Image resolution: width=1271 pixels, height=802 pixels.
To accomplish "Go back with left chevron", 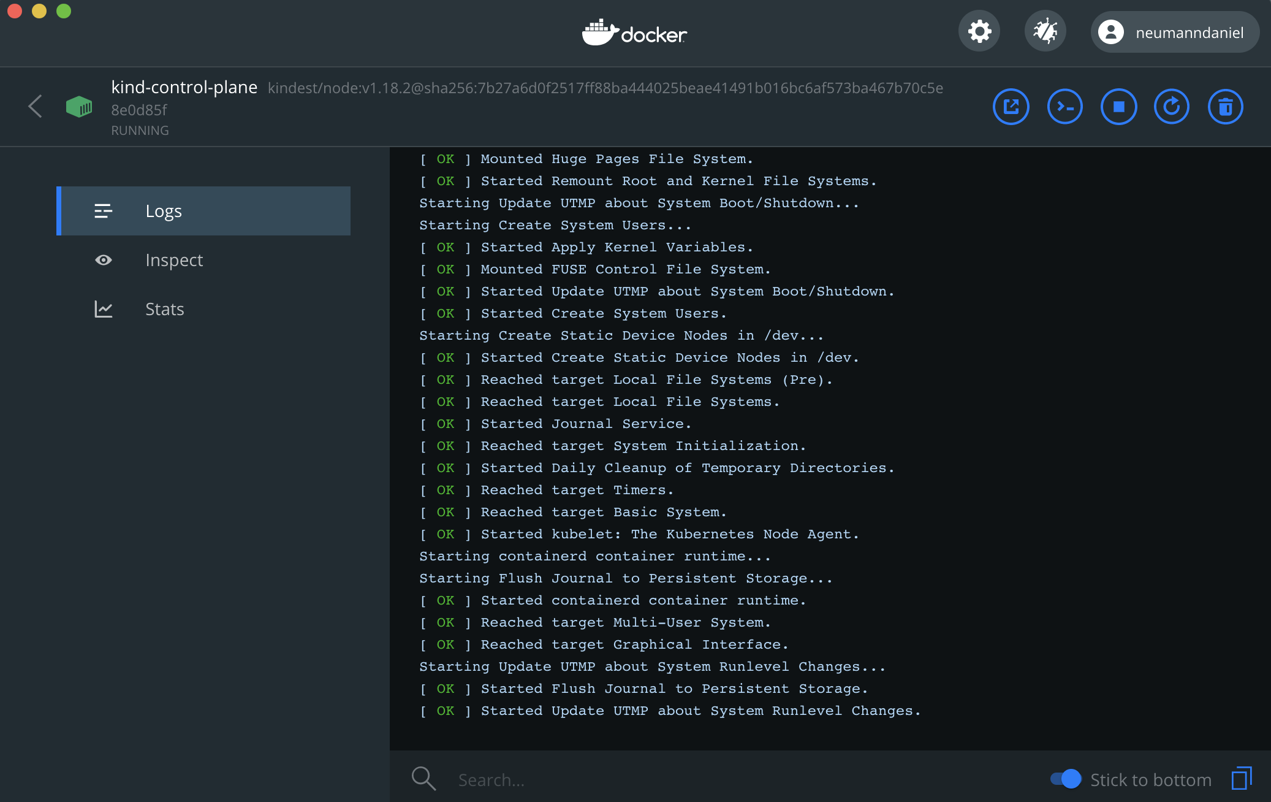I will (x=36, y=106).
